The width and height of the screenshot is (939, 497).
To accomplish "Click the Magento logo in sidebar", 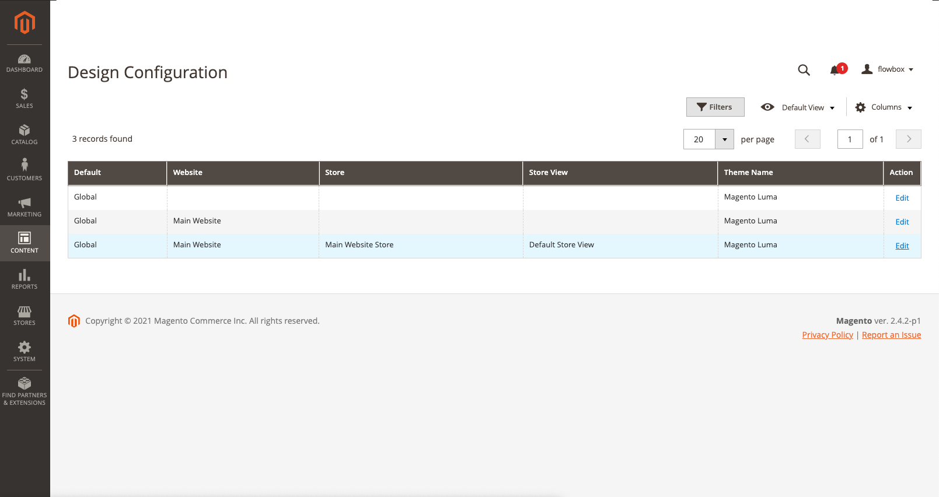I will pos(25,23).
